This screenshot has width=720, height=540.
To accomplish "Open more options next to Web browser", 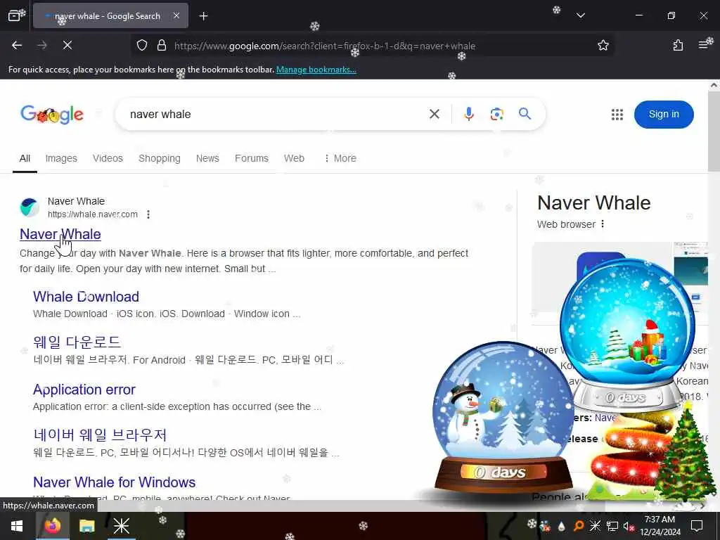I will click(x=603, y=224).
